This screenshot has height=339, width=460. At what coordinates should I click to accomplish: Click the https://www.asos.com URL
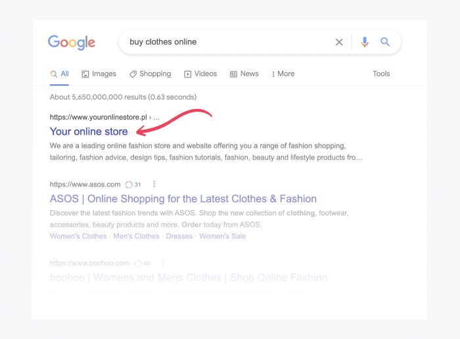click(85, 185)
